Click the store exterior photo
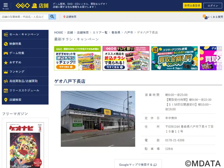224x168 pixels. pyautogui.click(x=98, y=119)
